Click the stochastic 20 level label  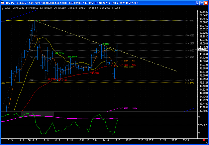coord(200,133)
